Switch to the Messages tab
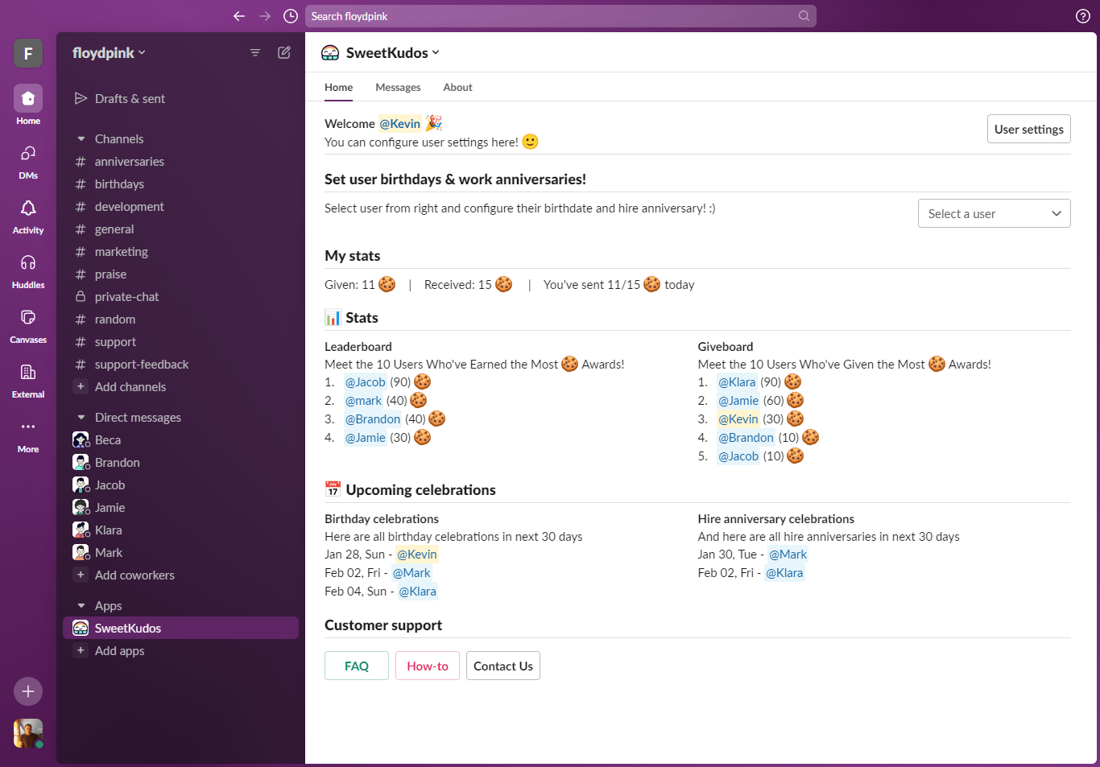 pyautogui.click(x=398, y=87)
